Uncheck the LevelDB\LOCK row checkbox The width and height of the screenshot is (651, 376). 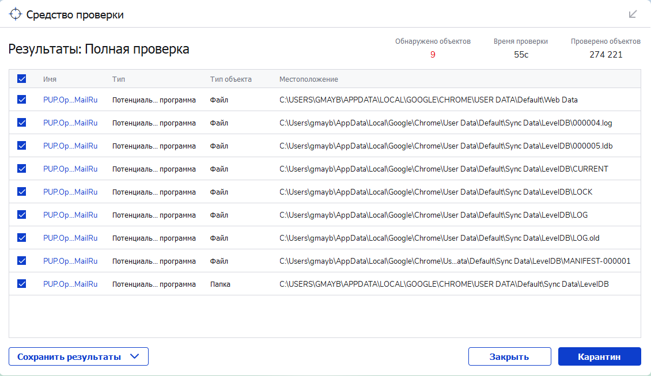pyautogui.click(x=21, y=192)
